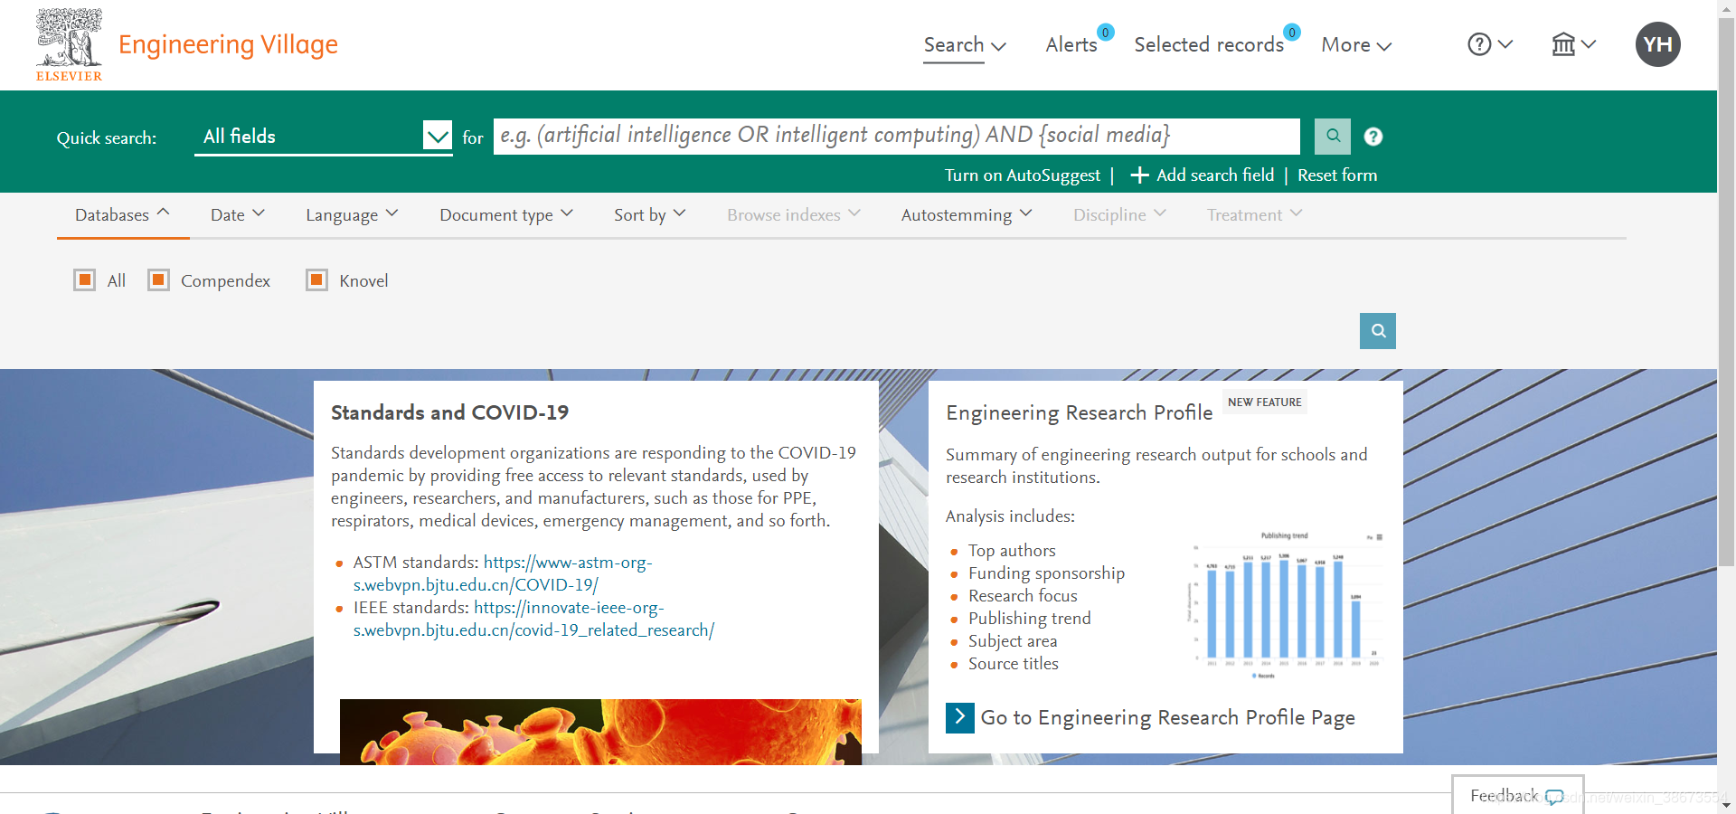The image size is (1736, 814).
Task: Expand the Sort by options
Action: pyautogui.click(x=650, y=215)
